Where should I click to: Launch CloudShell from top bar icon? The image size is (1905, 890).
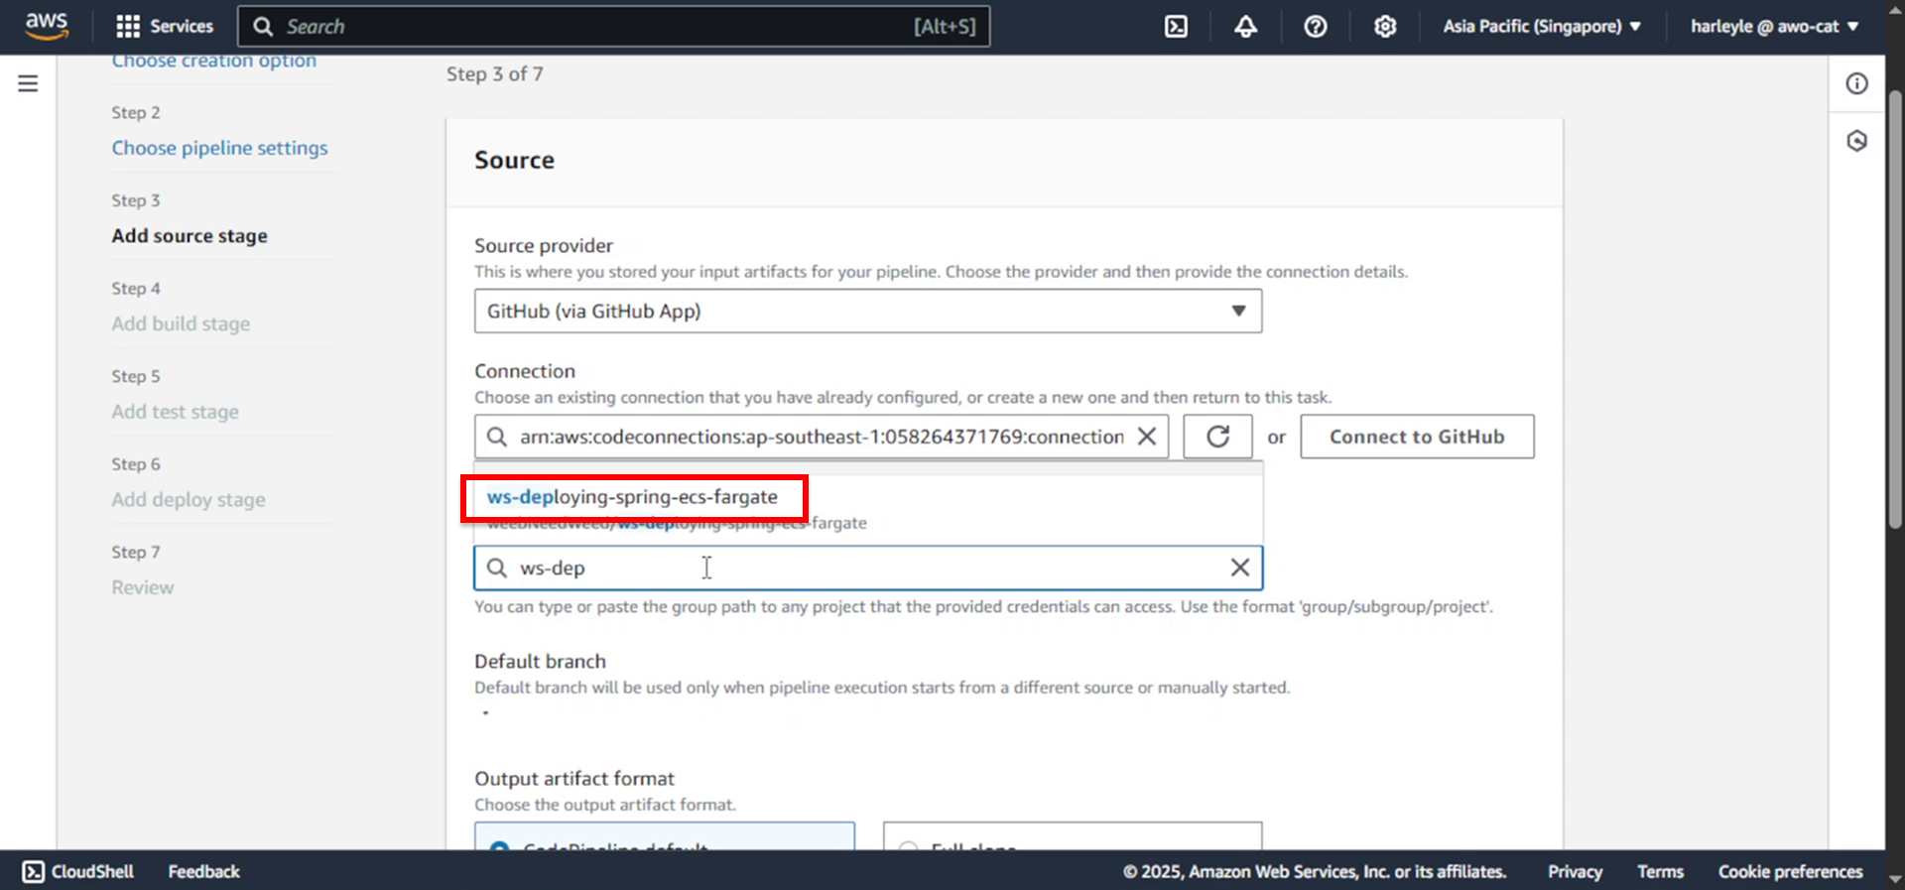tap(1176, 27)
